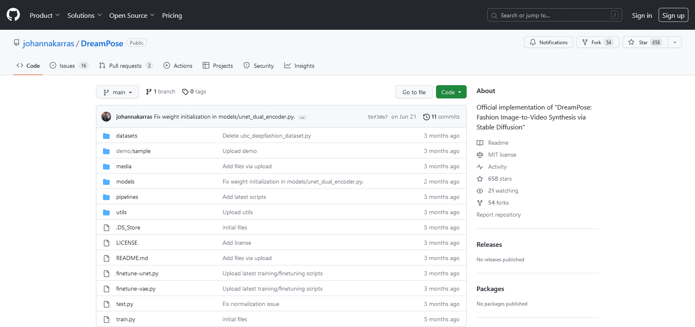View the 0 tags link
Image resolution: width=695 pixels, height=327 pixels.
click(194, 92)
